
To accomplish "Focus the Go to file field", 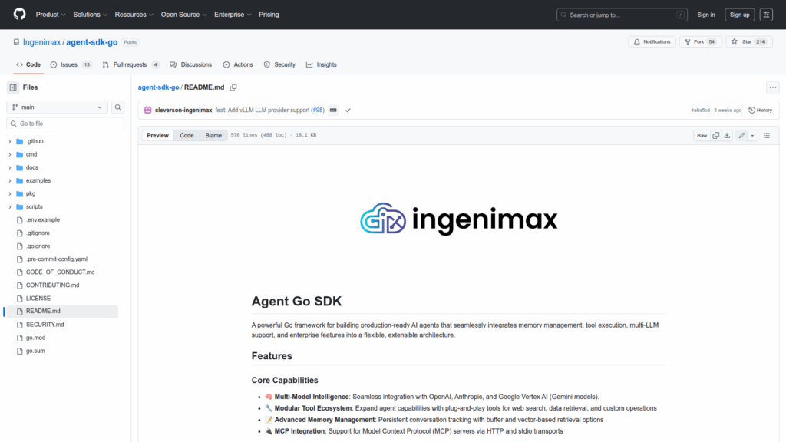I will coord(65,124).
